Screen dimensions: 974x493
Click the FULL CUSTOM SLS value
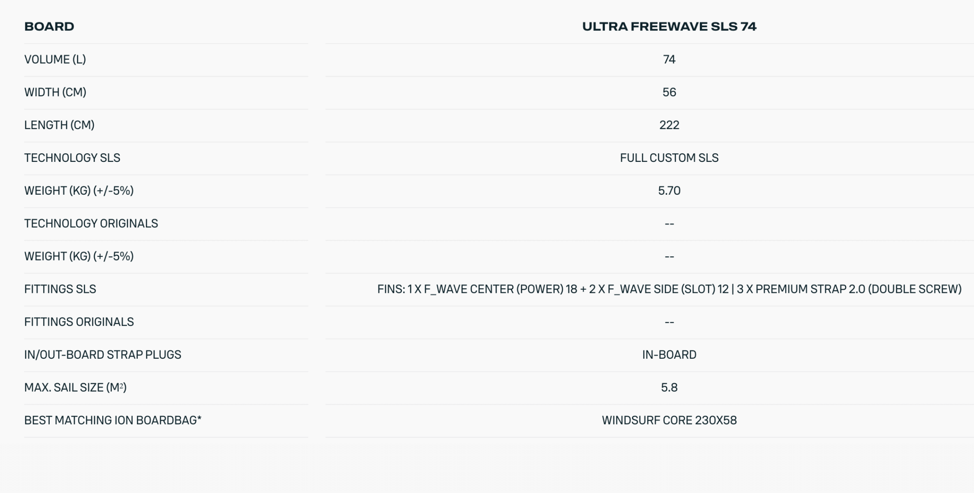point(669,158)
